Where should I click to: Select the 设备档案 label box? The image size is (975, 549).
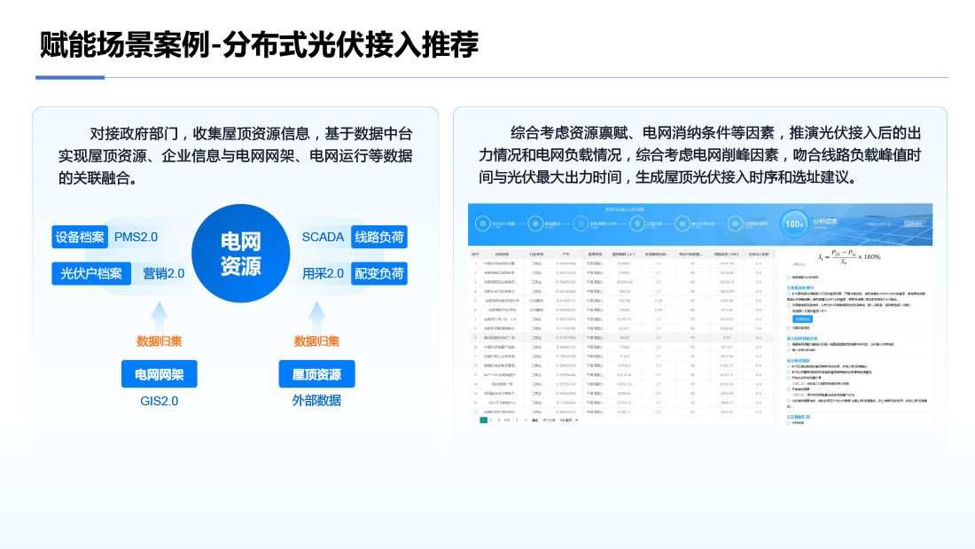[x=80, y=237]
